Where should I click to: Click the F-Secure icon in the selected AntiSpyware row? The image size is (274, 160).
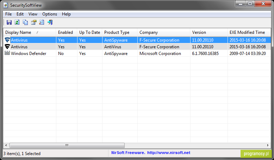point(7,40)
